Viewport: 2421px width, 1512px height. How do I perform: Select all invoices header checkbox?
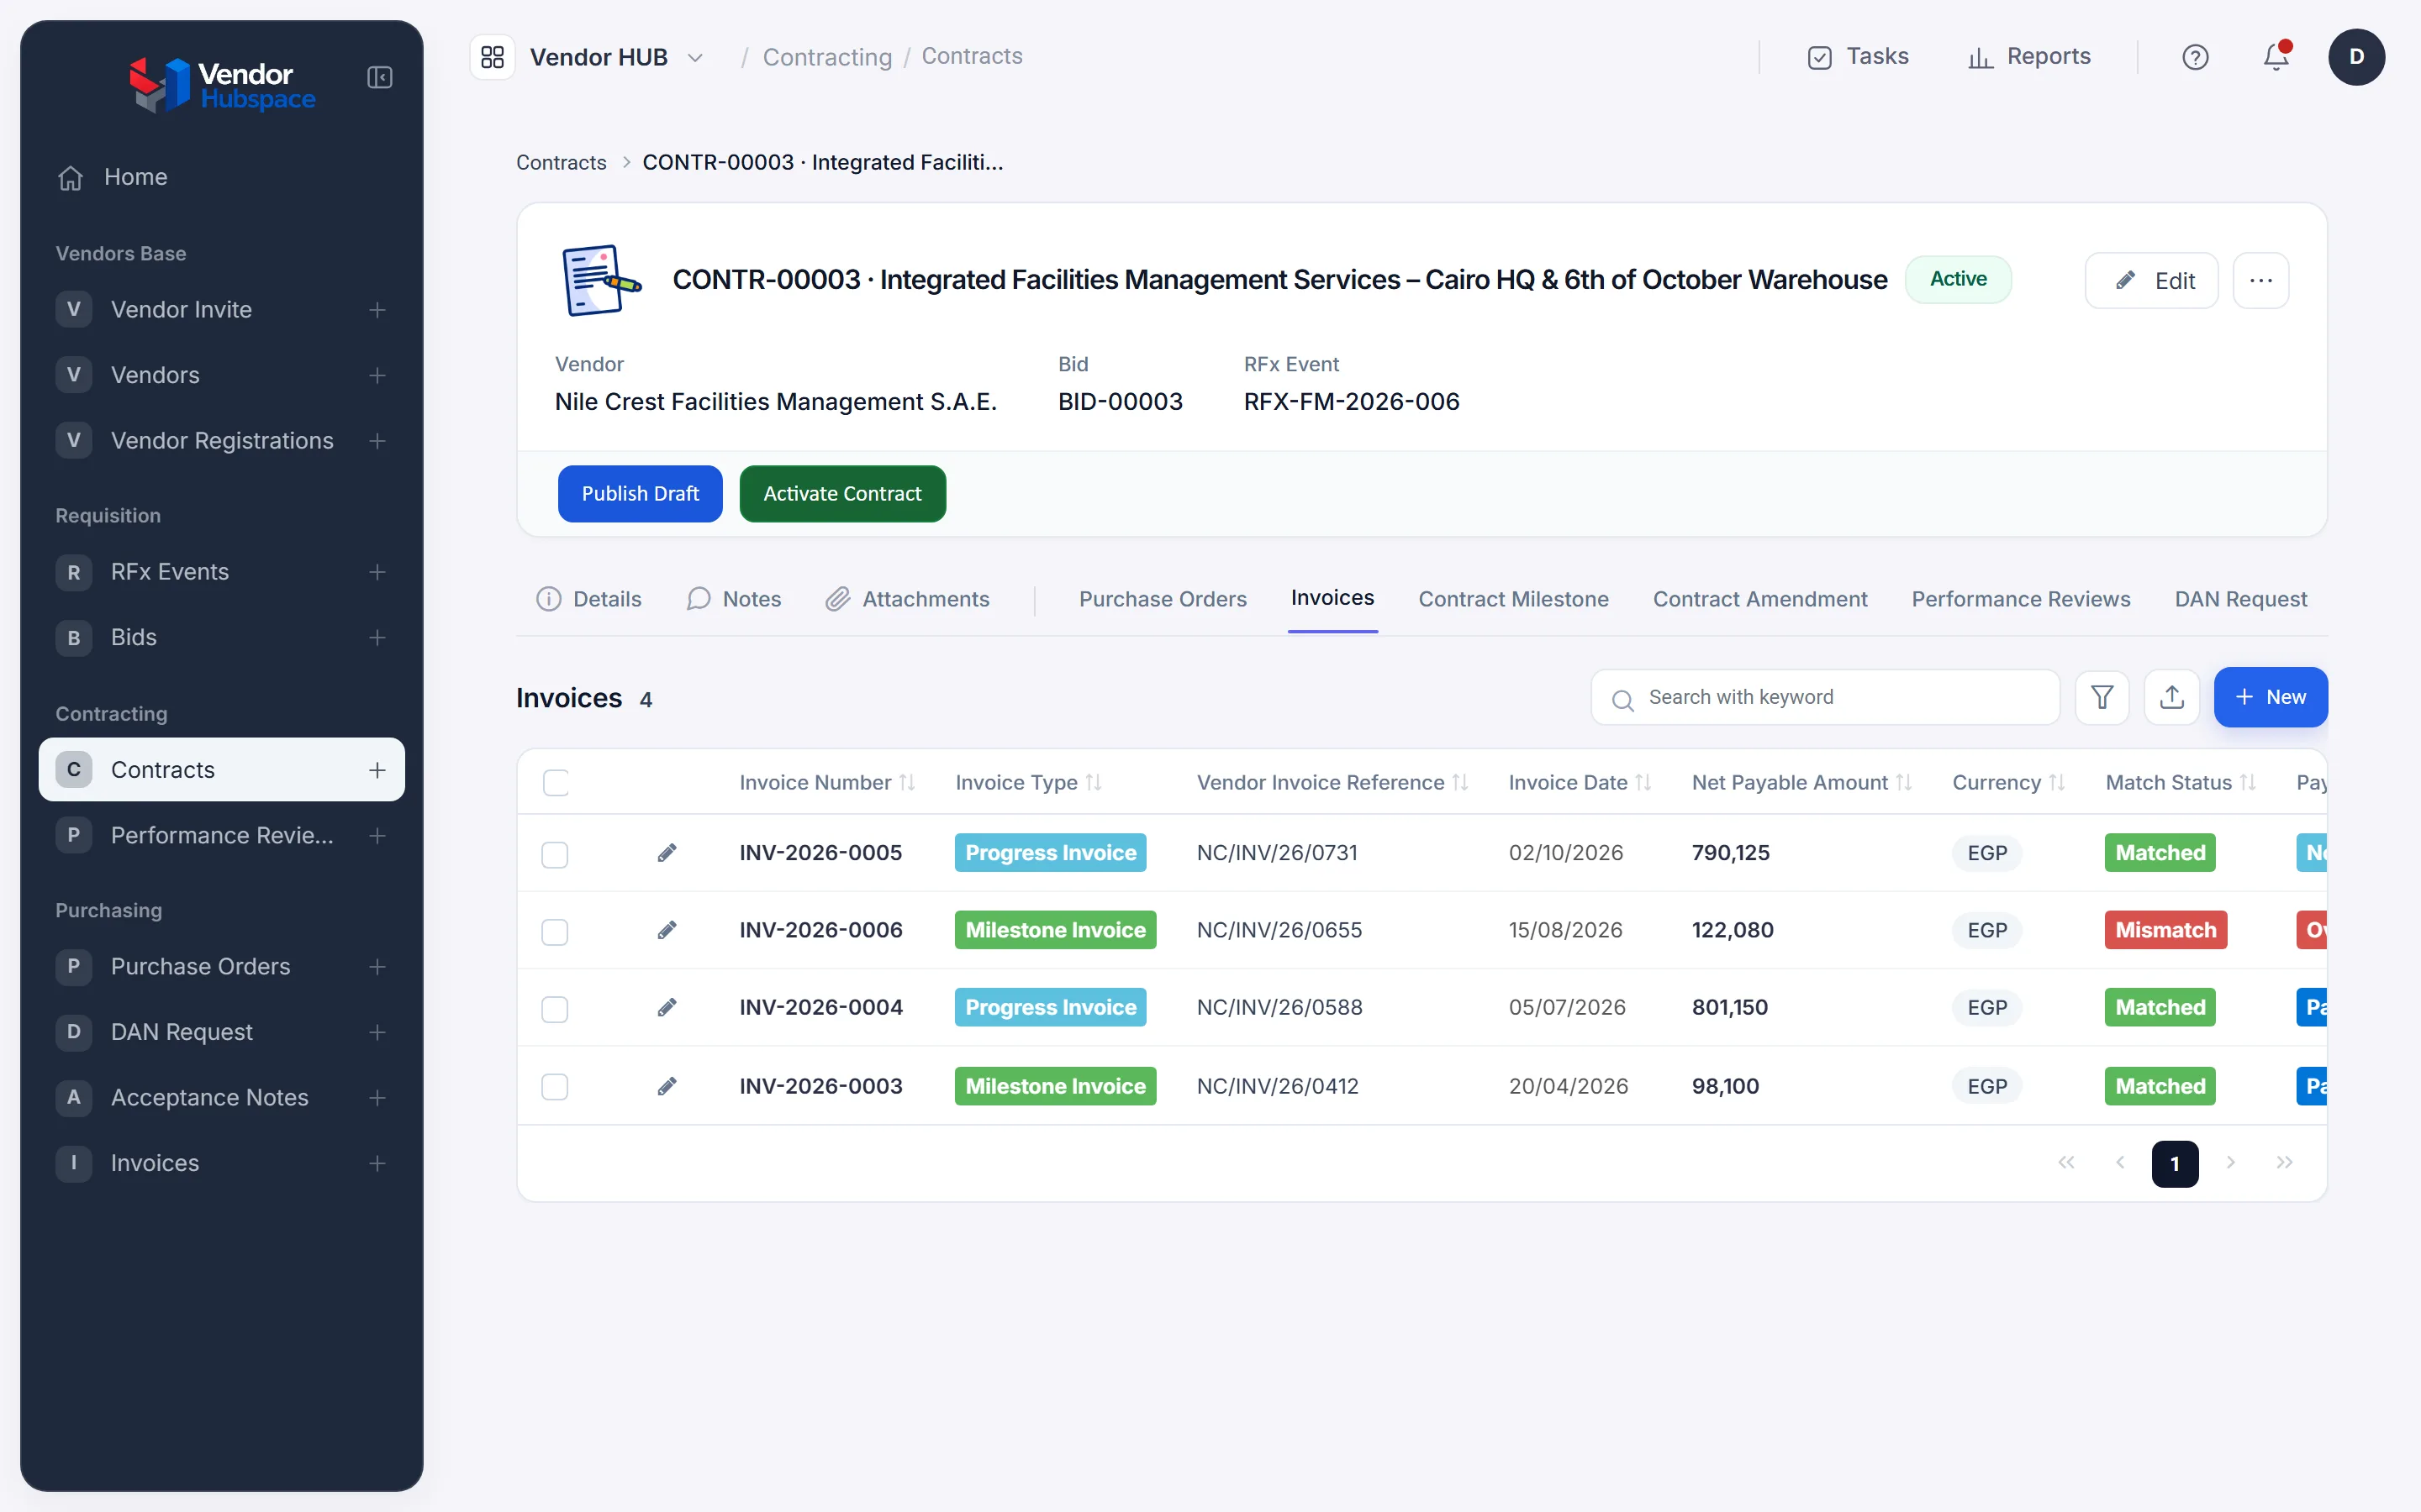pos(555,783)
